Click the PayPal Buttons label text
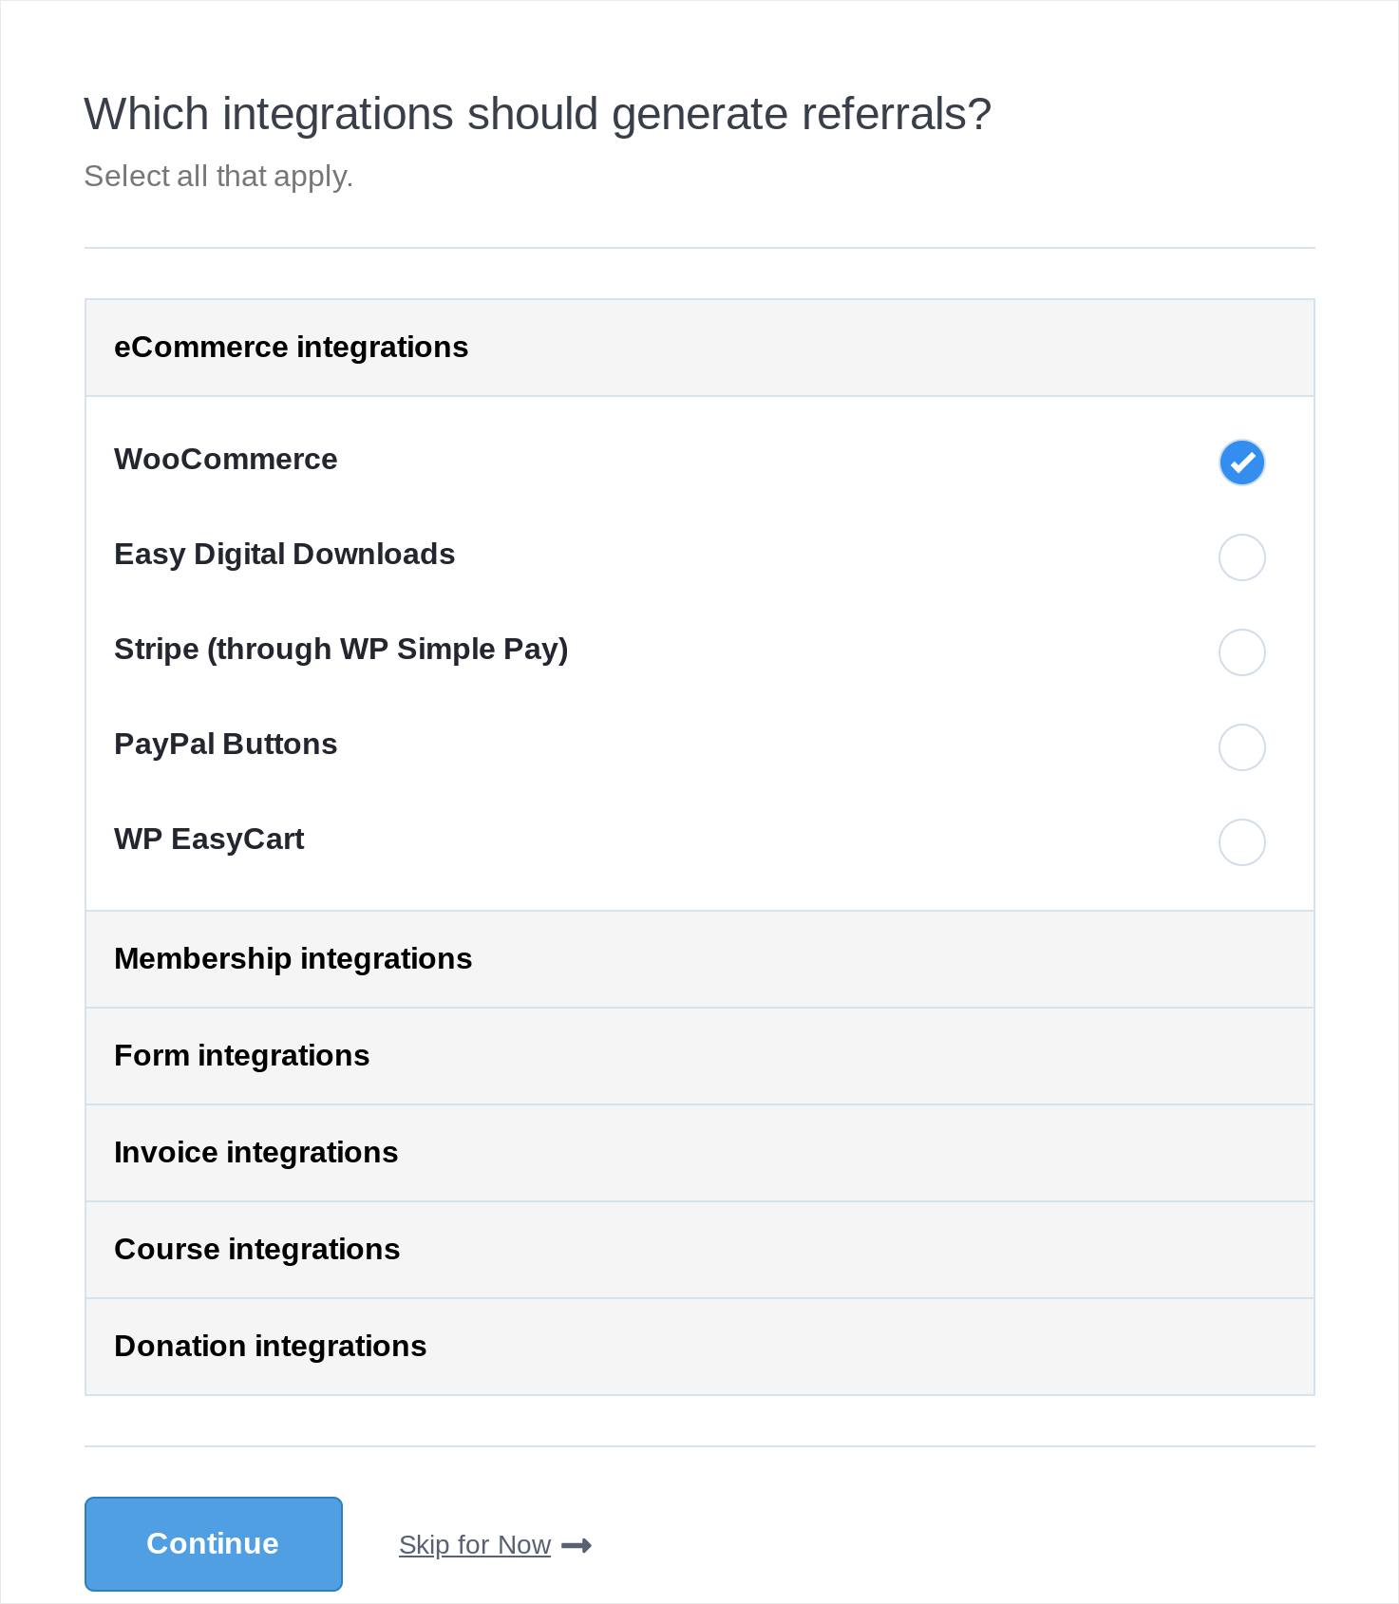1399x1604 pixels. click(225, 745)
